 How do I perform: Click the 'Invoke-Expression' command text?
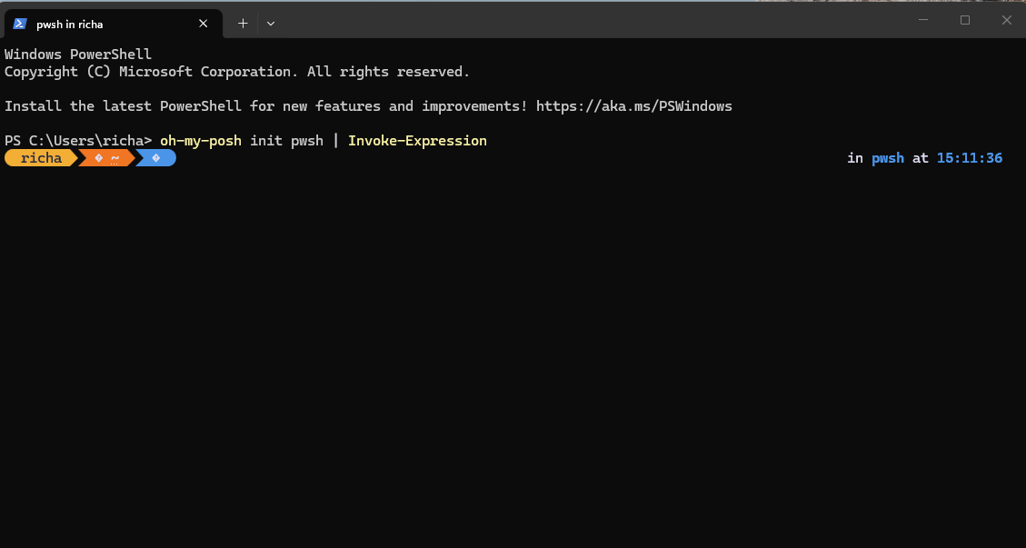417,141
